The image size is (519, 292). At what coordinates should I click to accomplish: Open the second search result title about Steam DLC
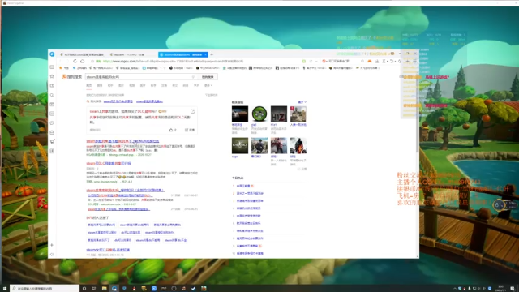tap(109, 164)
